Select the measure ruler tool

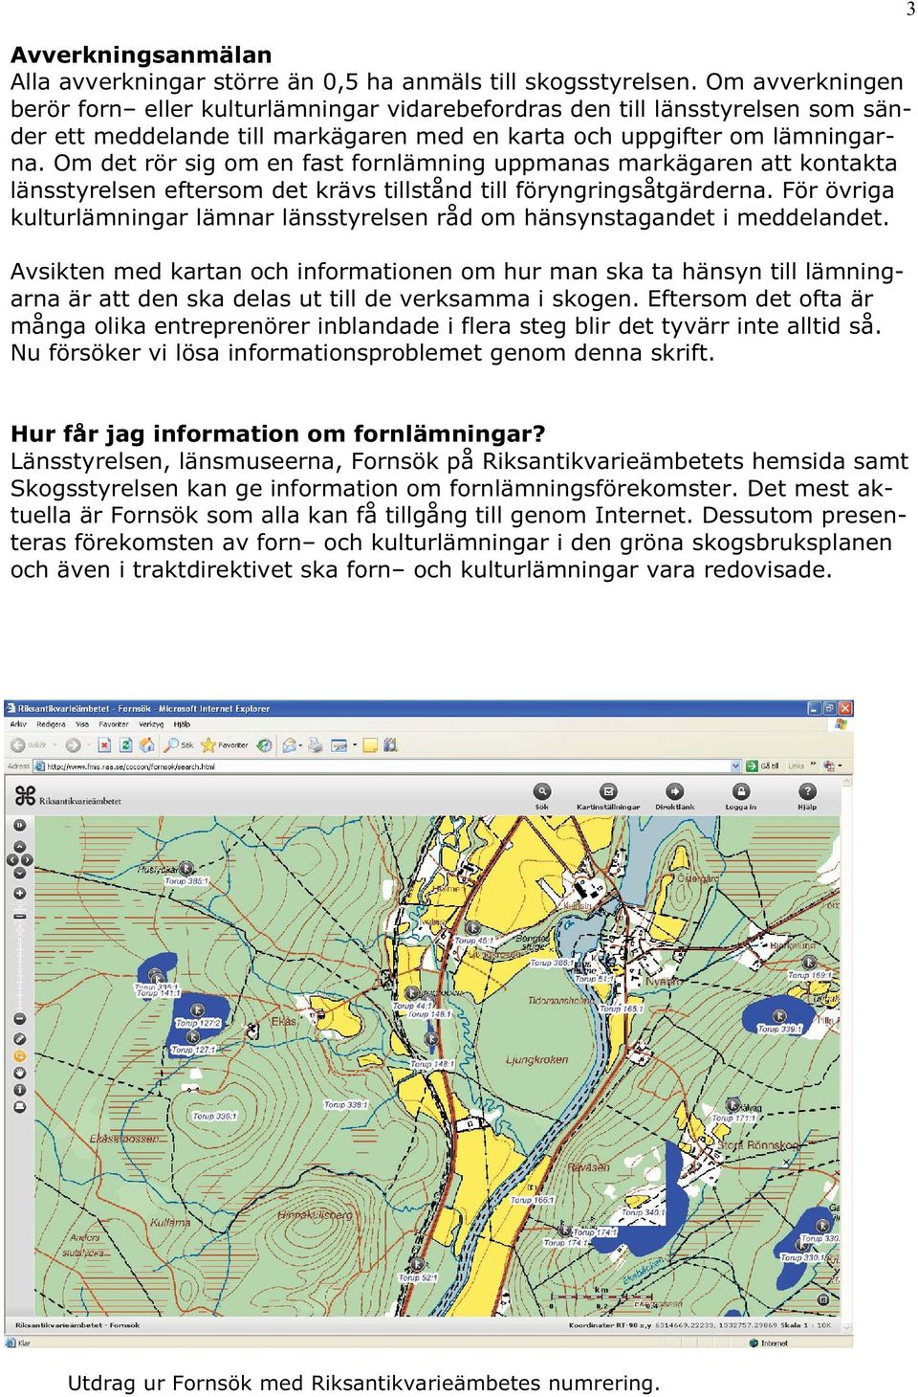[20, 1039]
